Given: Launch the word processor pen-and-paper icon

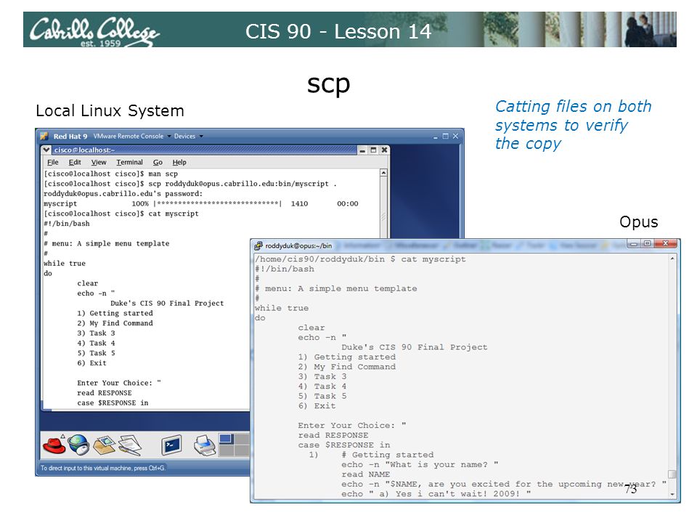Looking at the screenshot, I should [130, 445].
